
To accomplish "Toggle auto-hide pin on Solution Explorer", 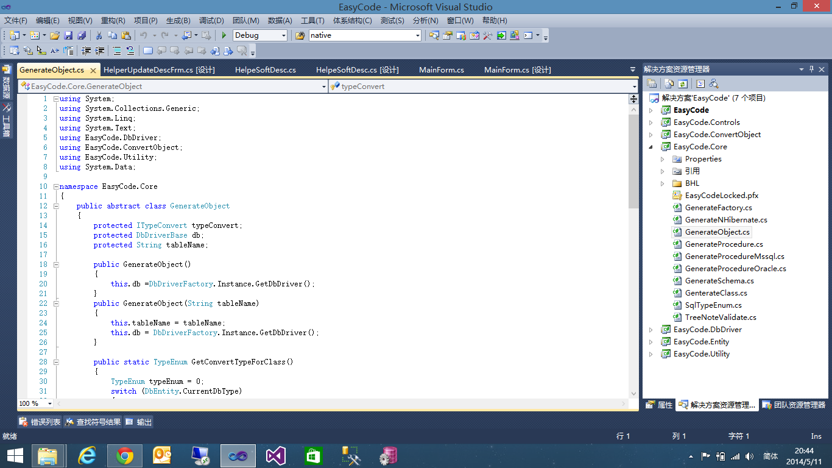I will (x=811, y=69).
